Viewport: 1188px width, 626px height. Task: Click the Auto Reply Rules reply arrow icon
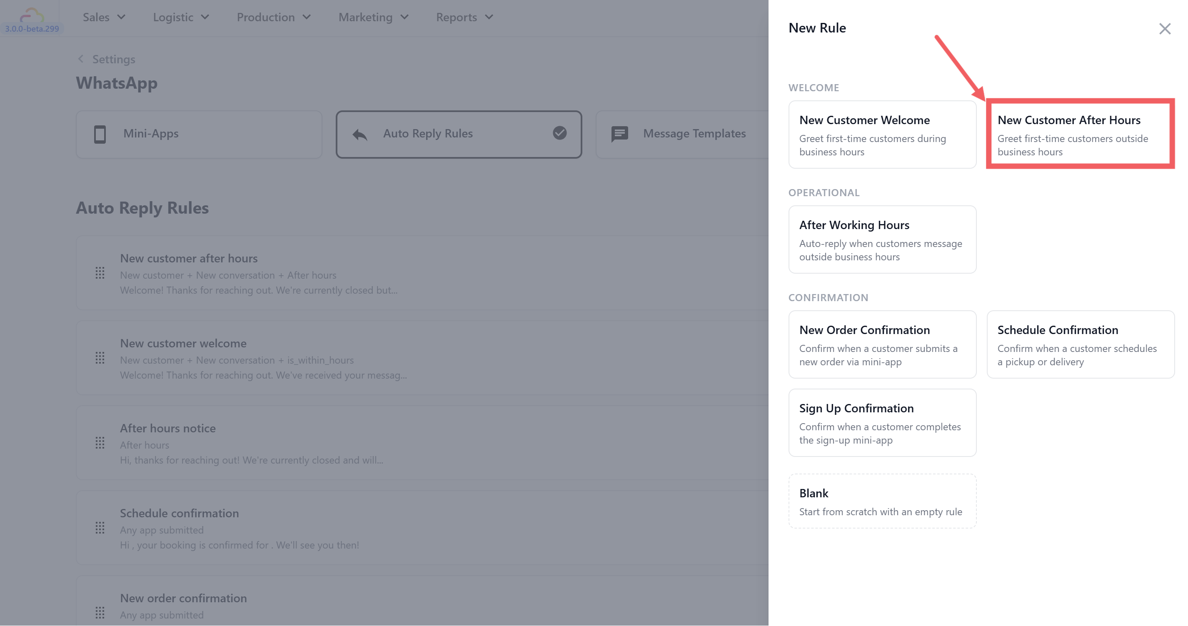360,134
